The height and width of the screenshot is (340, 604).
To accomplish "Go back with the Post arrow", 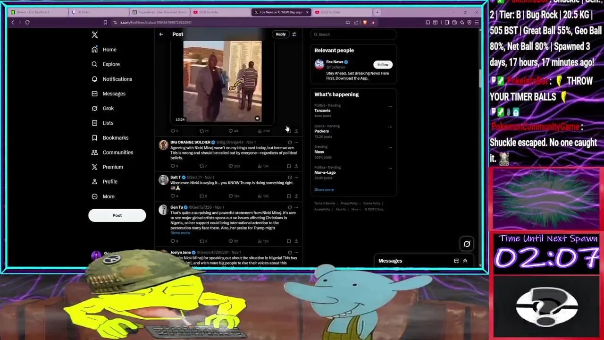I will click(161, 34).
